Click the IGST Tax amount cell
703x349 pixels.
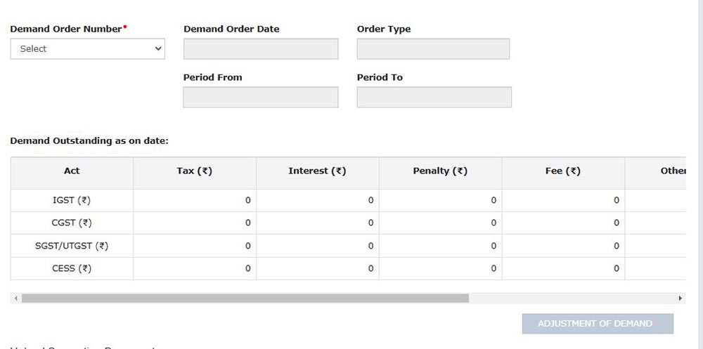pos(194,201)
